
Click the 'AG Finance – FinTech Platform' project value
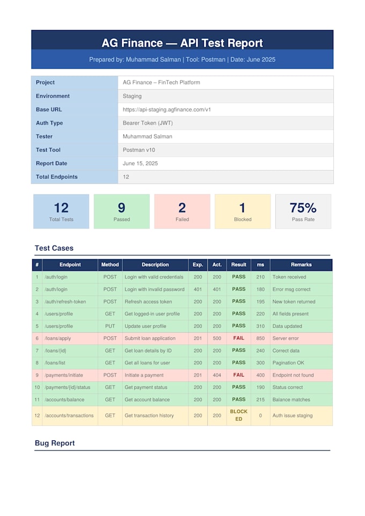(161, 83)
